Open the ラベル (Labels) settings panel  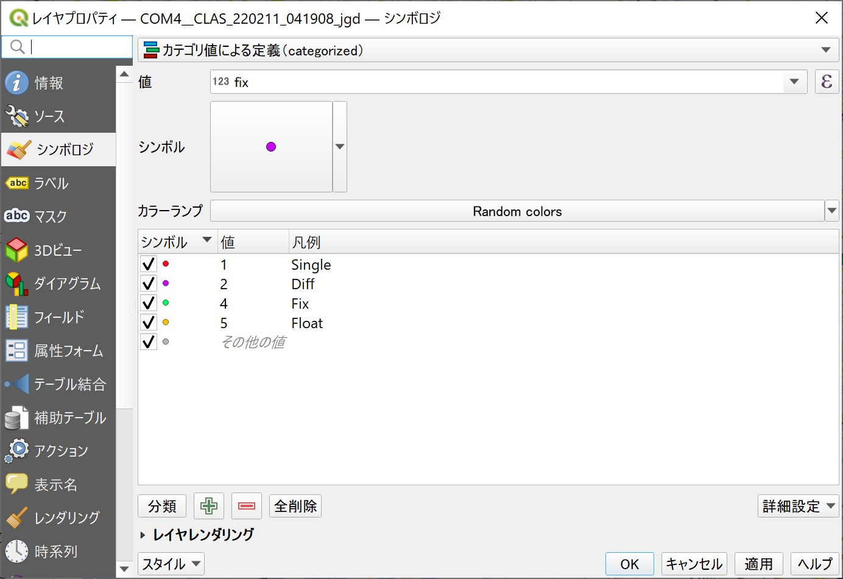[x=58, y=183]
